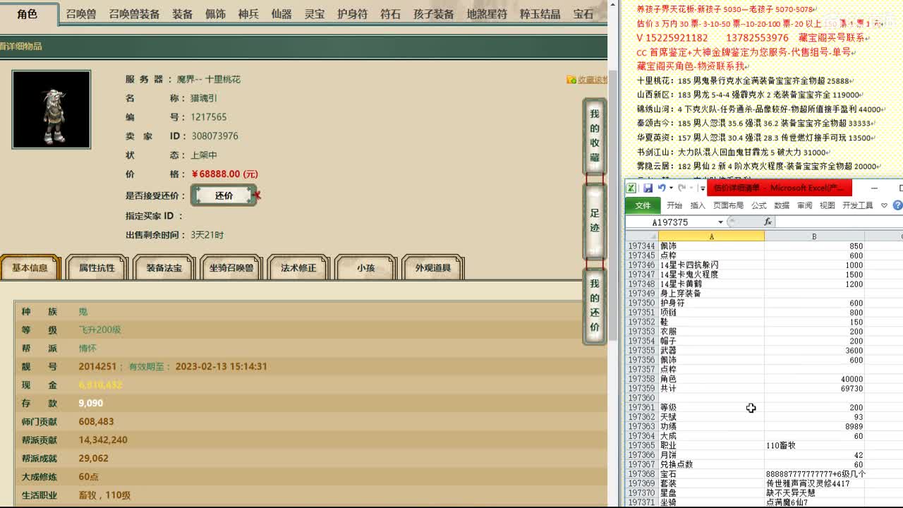Open the undo history dropdown arrow
The image size is (903, 508).
[x=670, y=188]
